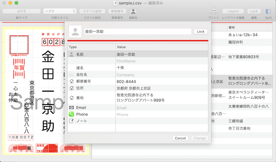The image size is (276, 162).
Task: Open the ハガキ print style dropdown
Action: coord(60,11)
